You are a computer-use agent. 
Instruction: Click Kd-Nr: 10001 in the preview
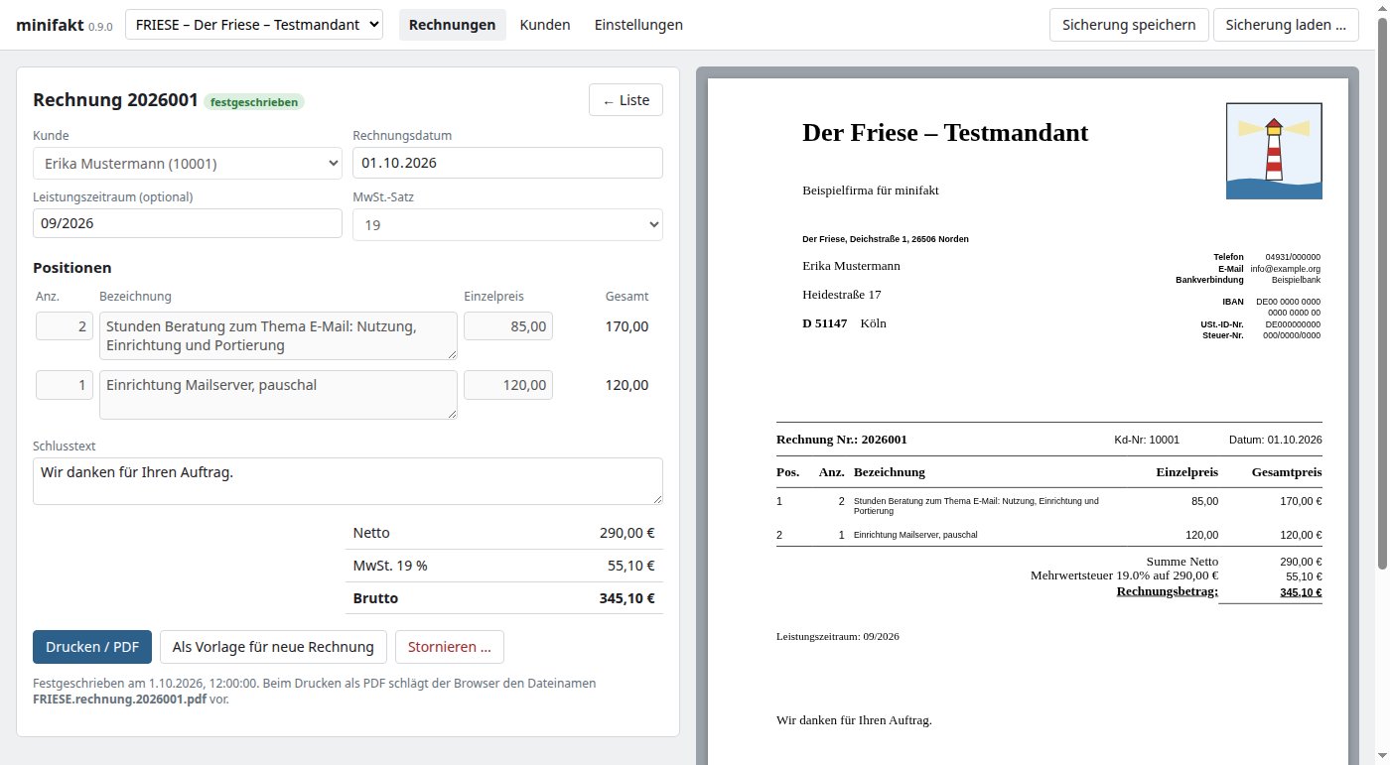pos(1147,440)
